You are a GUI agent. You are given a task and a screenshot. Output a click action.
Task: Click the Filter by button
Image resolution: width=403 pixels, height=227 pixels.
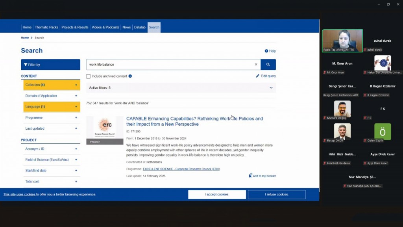(x=51, y=65)
